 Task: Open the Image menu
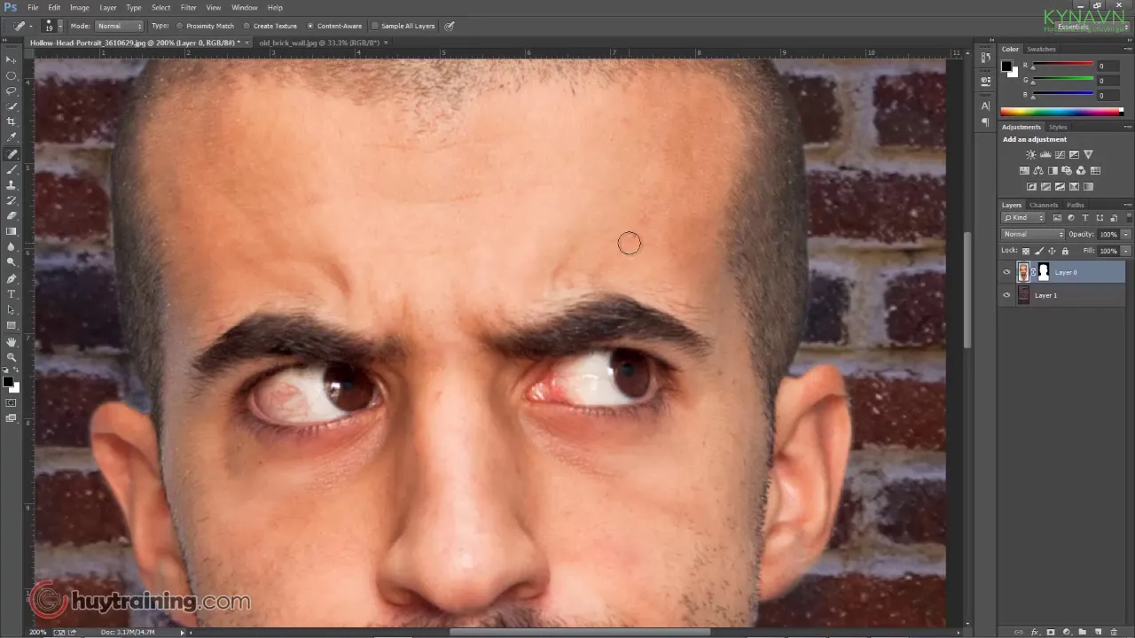pos(80,7)
